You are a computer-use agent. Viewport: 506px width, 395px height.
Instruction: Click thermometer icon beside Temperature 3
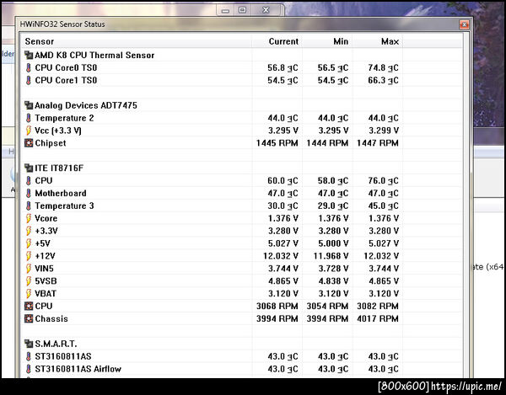(x=29, y=206)
